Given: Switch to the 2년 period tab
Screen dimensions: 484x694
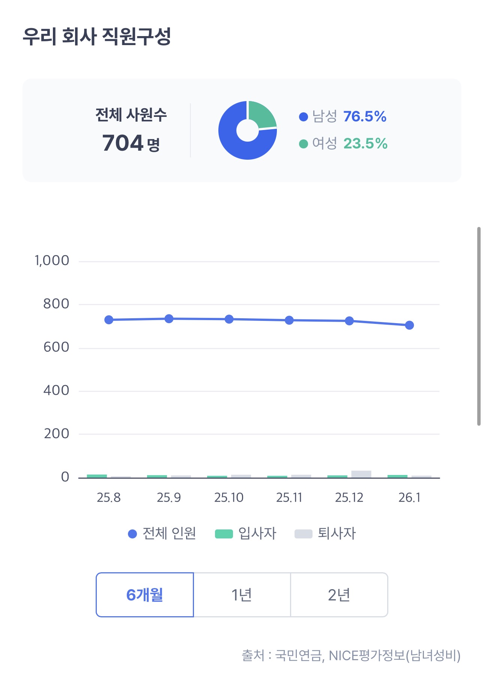Looking at the screenshot, I should 339,595.
